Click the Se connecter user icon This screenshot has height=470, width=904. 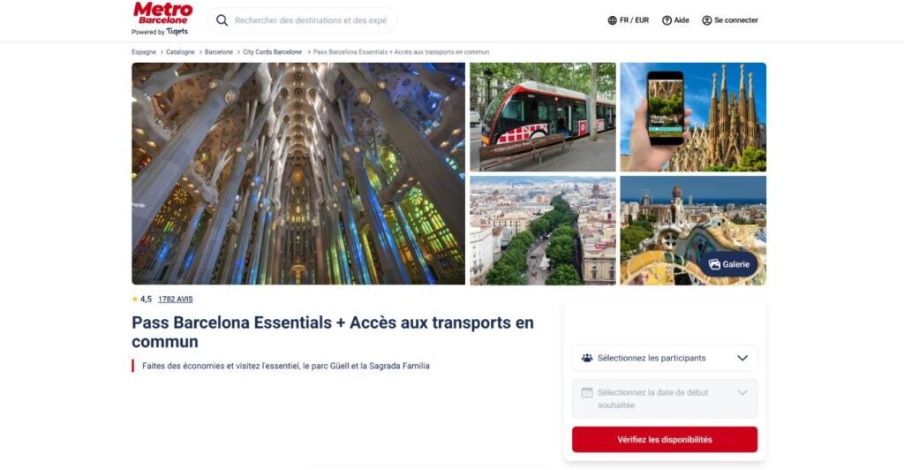tap(707, 20)
